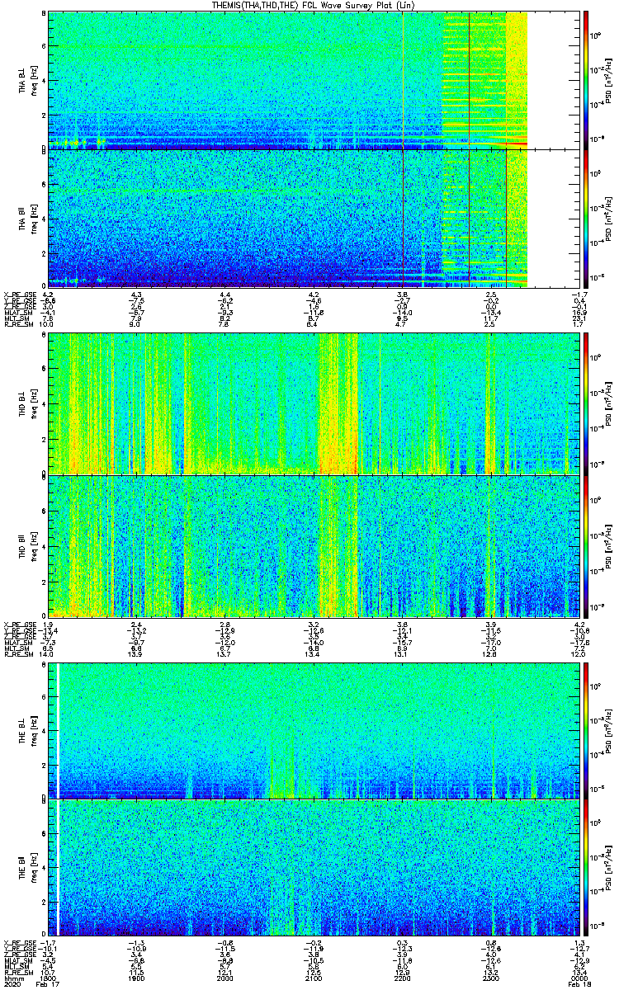619x990 pixels.
Task: Click the 'THA BL' y-axis label
Action: tap(22, 81)
